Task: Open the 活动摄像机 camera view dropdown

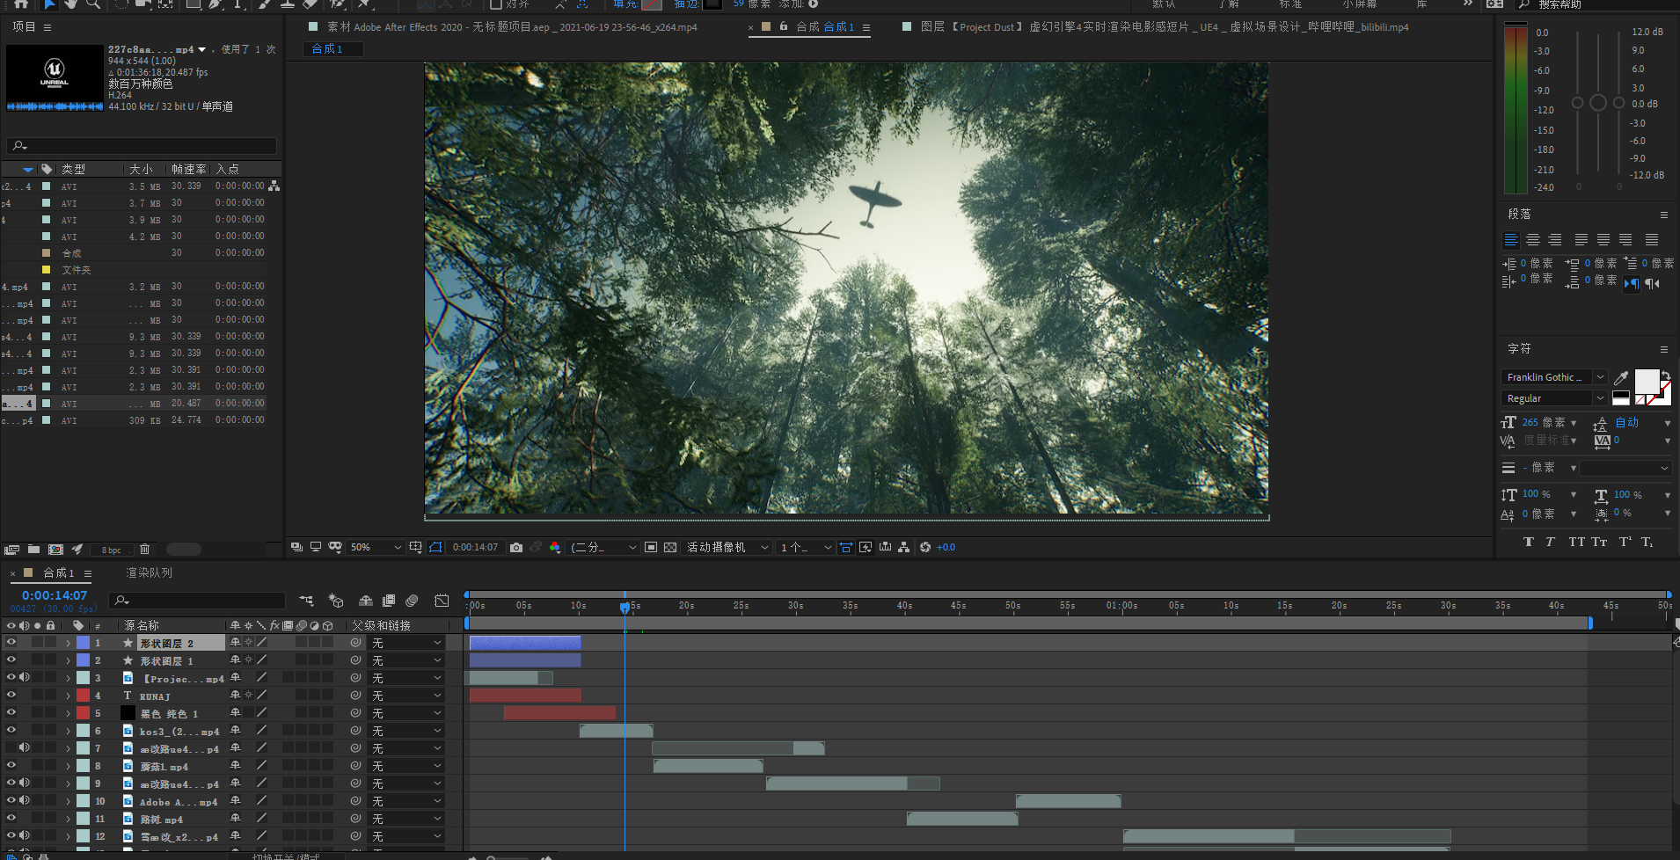Action: (x=727, y=547)
